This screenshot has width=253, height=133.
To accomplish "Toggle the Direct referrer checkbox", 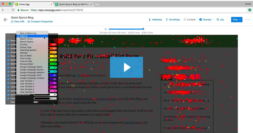I will [x=8, y=56].
